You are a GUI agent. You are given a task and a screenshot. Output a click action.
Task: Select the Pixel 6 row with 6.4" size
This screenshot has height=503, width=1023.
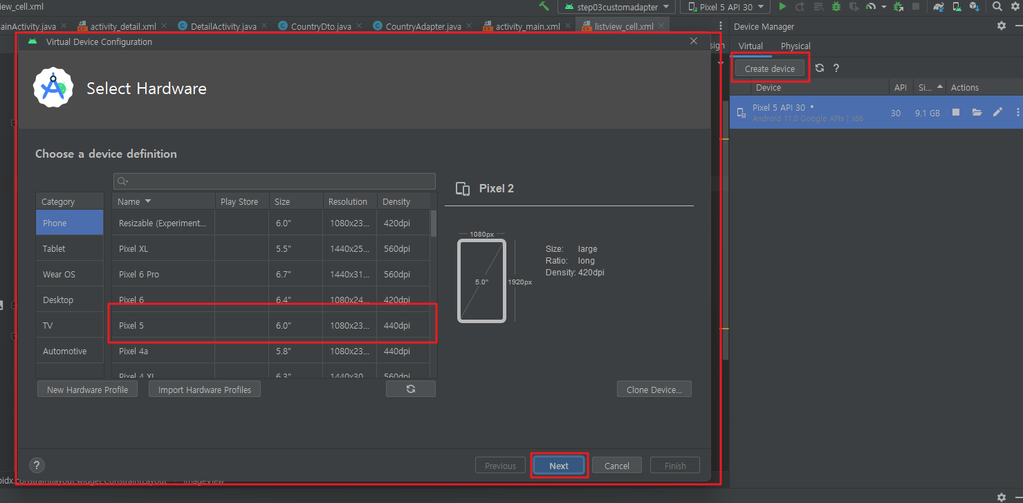coord(271,300)
